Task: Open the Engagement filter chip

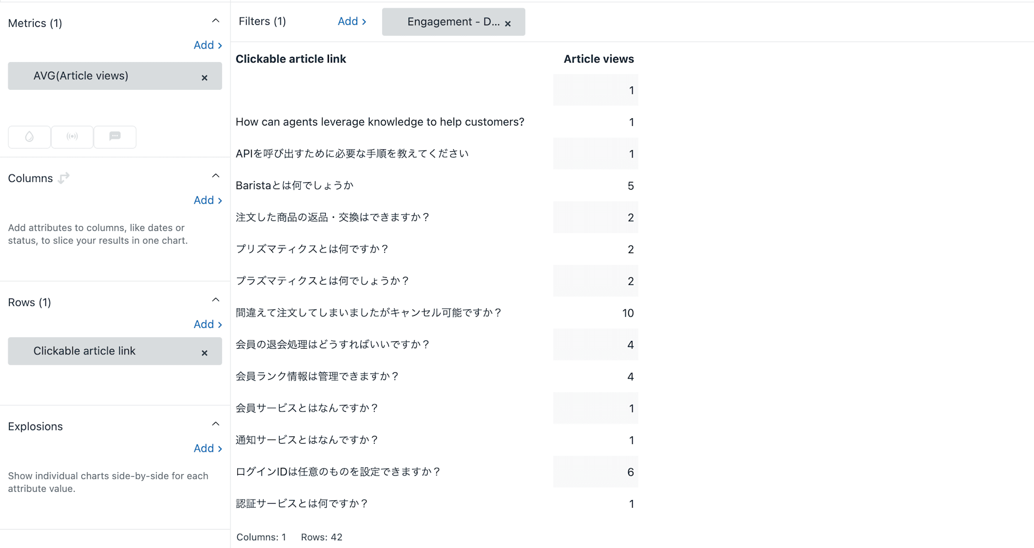Action: point(453,22)
